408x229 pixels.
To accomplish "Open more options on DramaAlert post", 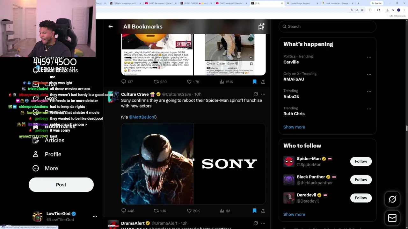I will click(263, 223).
